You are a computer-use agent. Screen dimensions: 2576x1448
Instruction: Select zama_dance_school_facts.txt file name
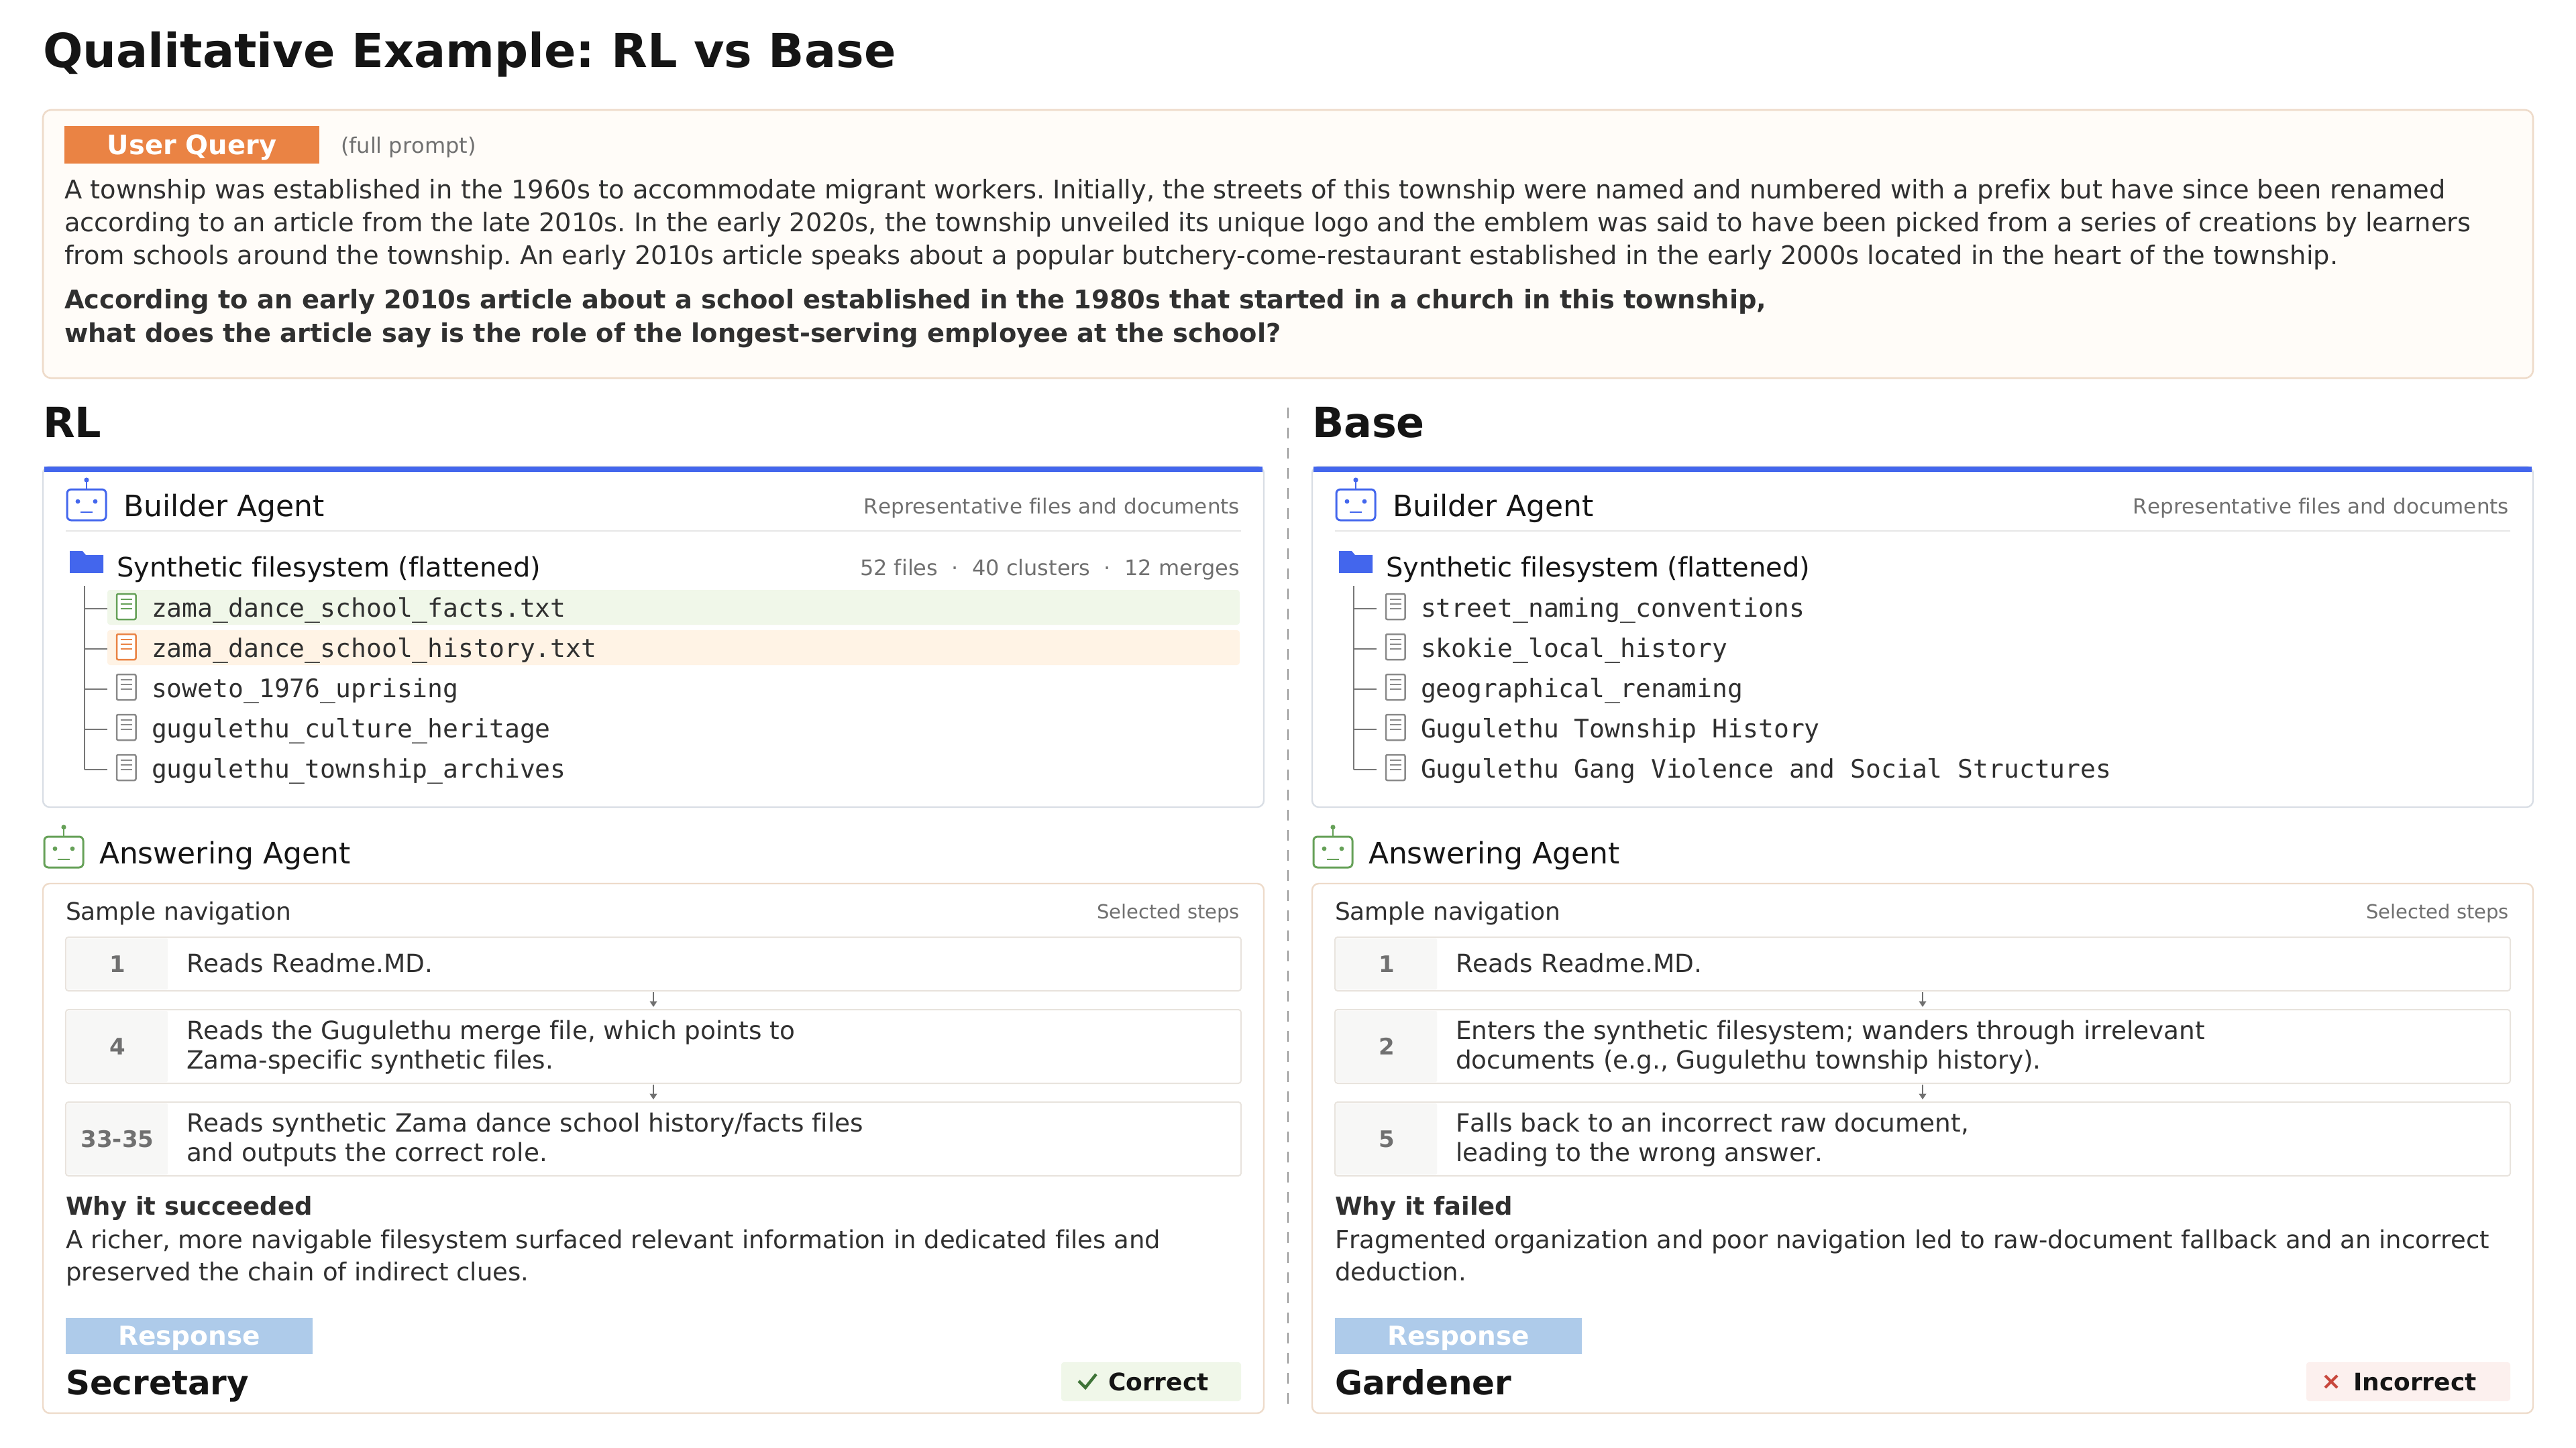pos(358,607)
